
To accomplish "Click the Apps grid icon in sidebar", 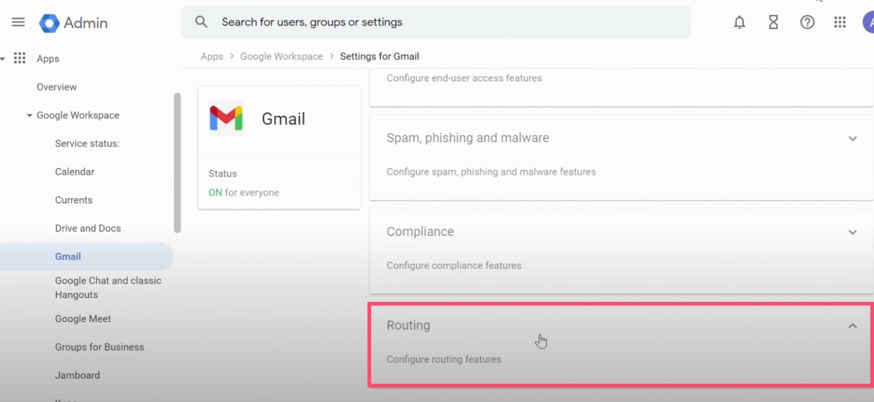I will [19, 58].
